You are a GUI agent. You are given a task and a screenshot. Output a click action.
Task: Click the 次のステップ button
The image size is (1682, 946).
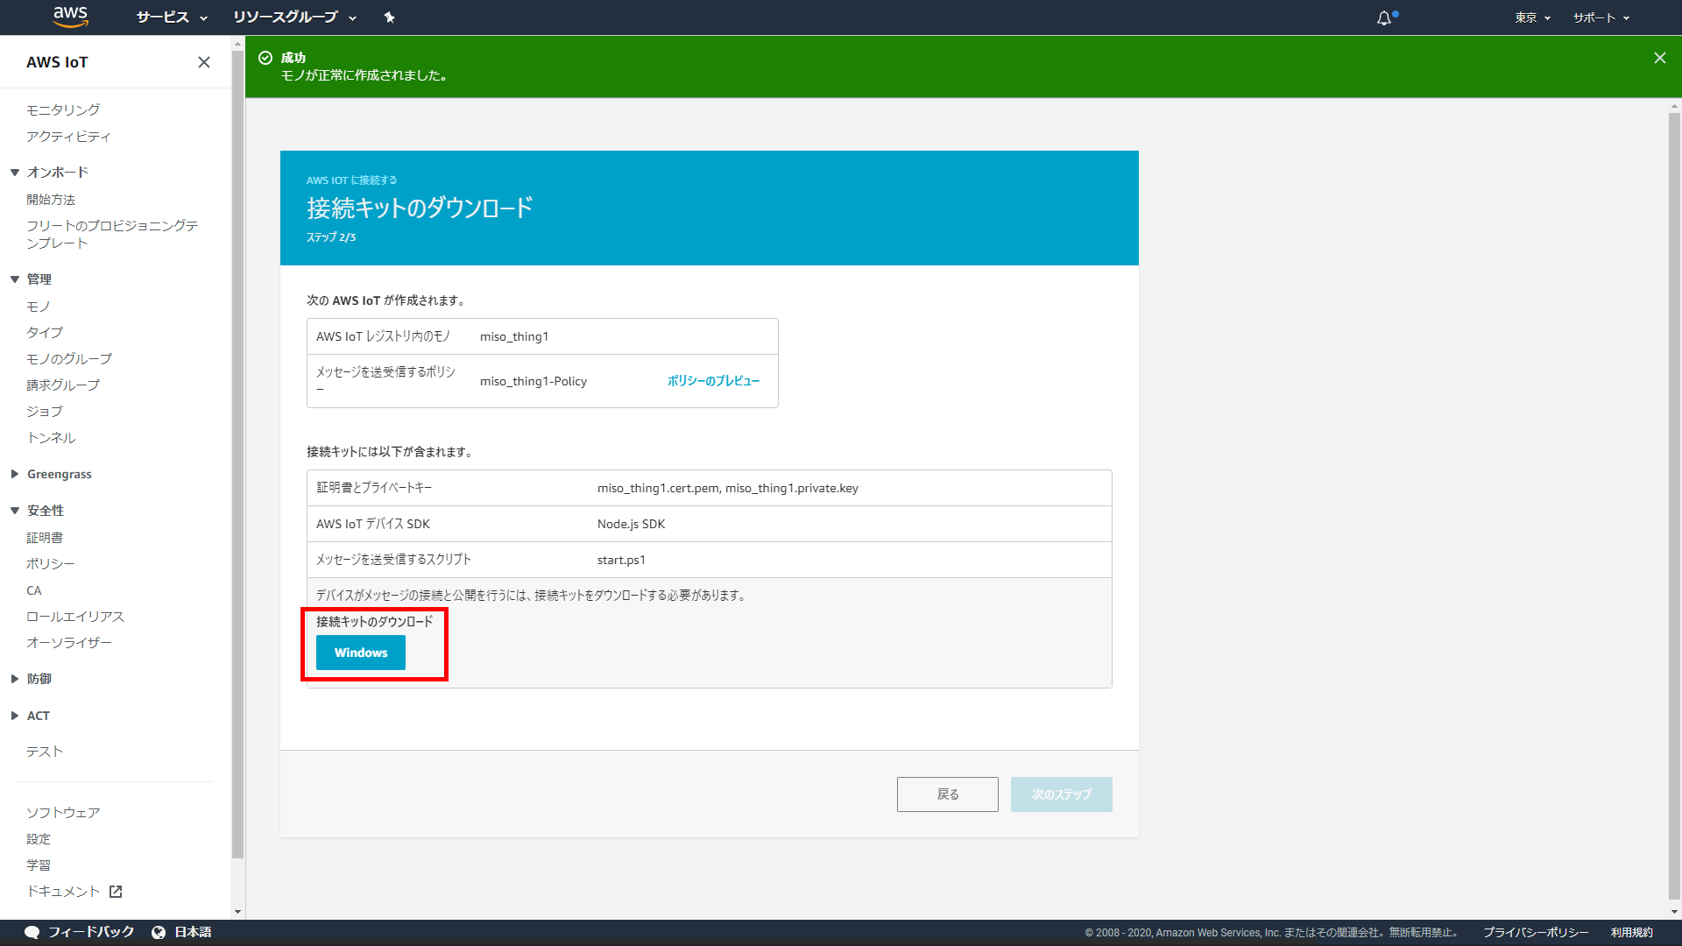pos(1062,794)
